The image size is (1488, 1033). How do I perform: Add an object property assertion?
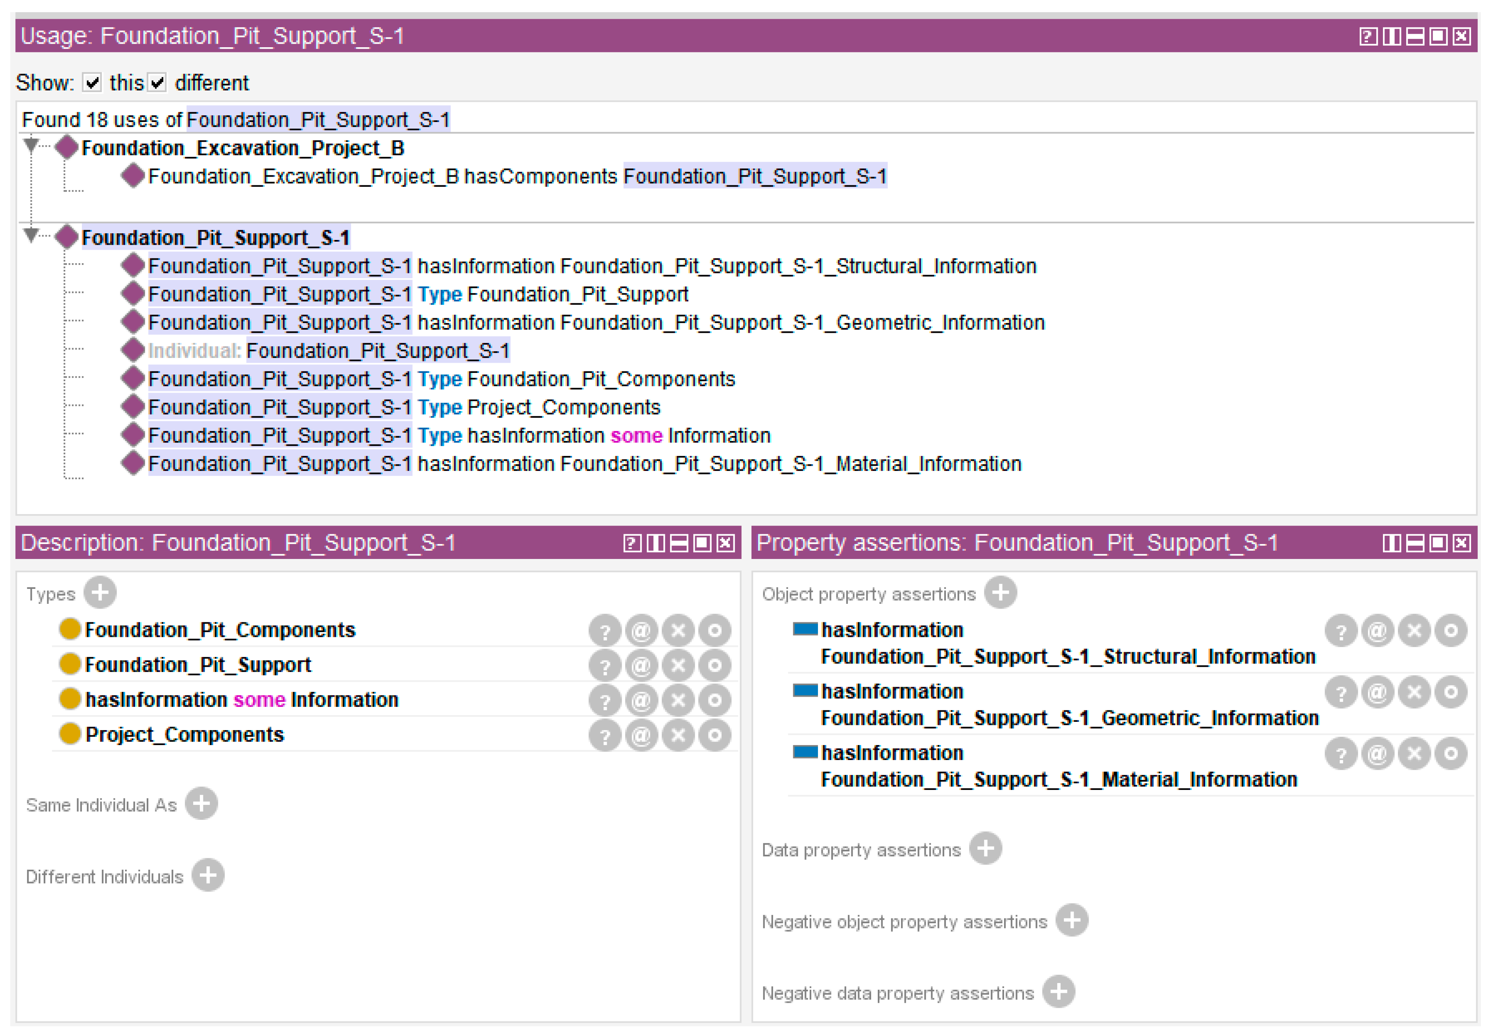[1001, 593]
